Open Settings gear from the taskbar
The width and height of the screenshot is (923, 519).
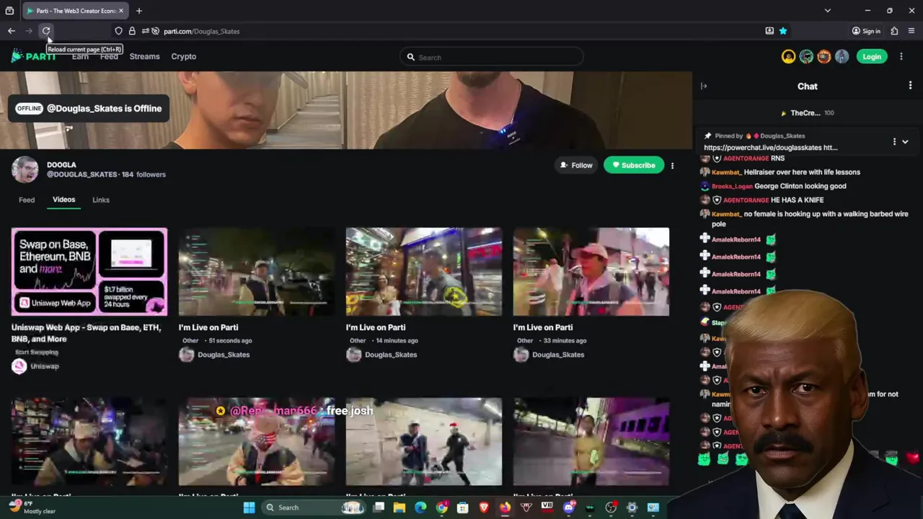coord(632,507)
